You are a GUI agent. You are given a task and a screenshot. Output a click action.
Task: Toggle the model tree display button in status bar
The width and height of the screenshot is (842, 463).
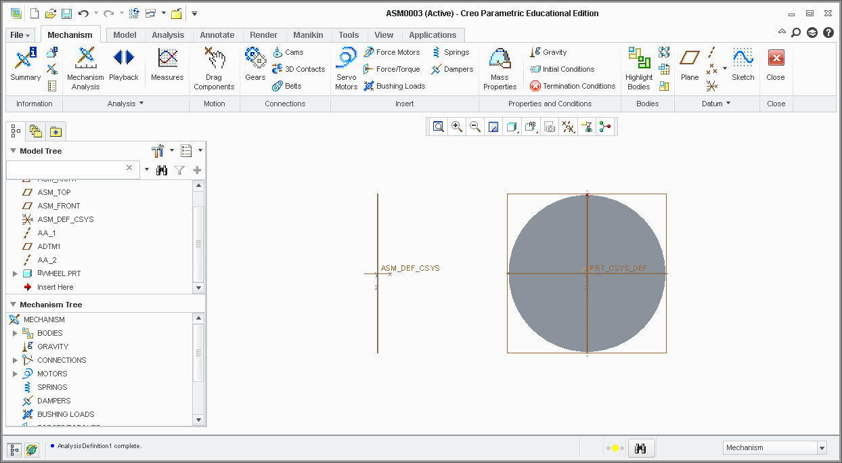14,449
